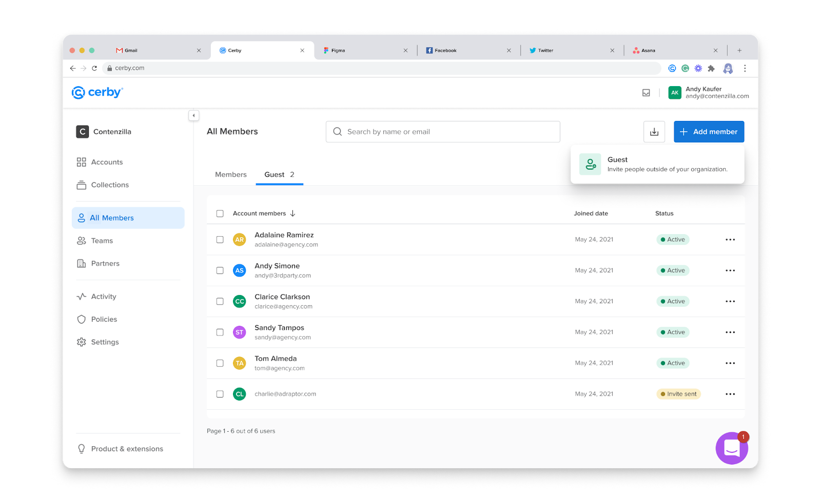Click the Guest invite icon in popup
This screenshot has width=821, height=503.
coord(590,164)
